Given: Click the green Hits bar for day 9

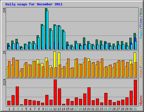Looking at the screenshot, I should [41, 37].
